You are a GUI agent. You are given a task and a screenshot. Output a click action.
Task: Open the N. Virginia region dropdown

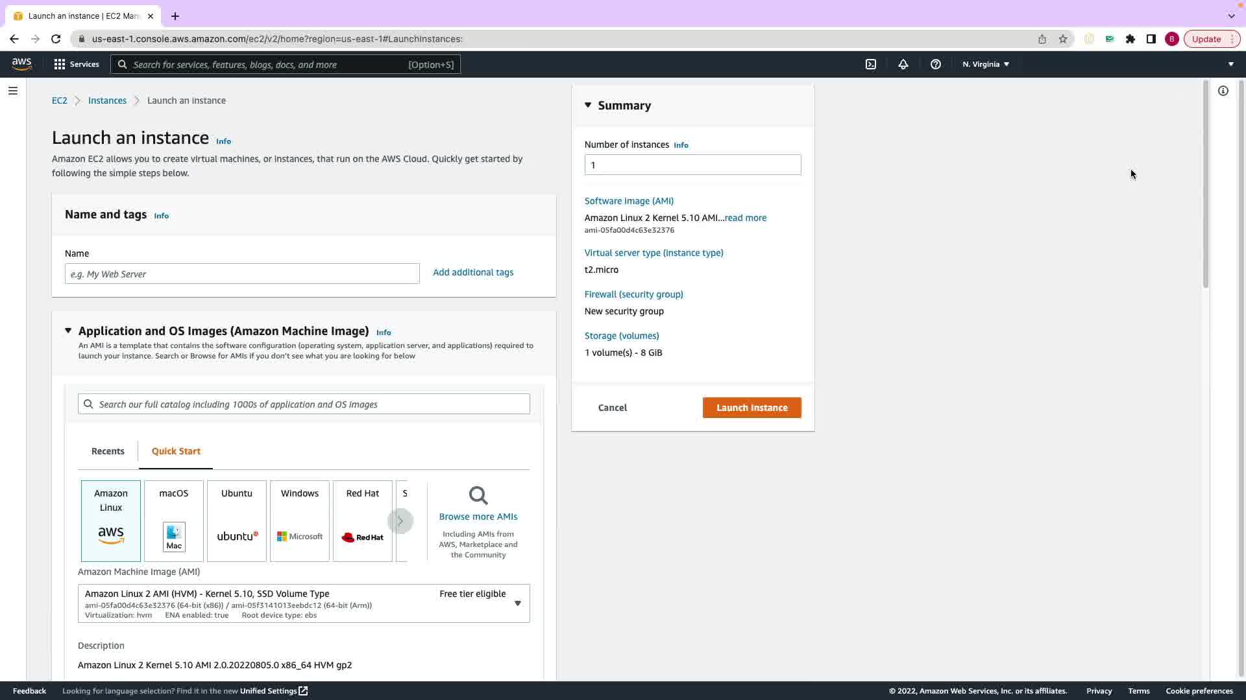pos(985,64)
